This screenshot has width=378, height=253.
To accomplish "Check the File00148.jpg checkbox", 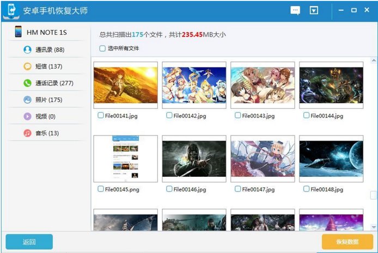I will 306,189.
